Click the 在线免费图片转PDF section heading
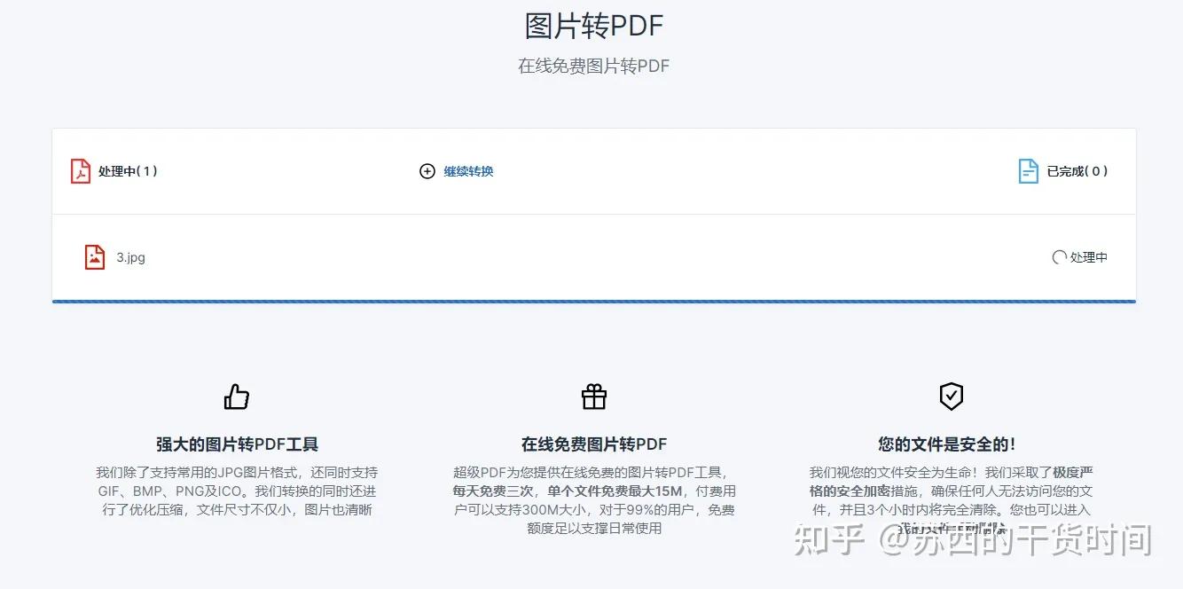1183x589 pixels. pos(593,444)
